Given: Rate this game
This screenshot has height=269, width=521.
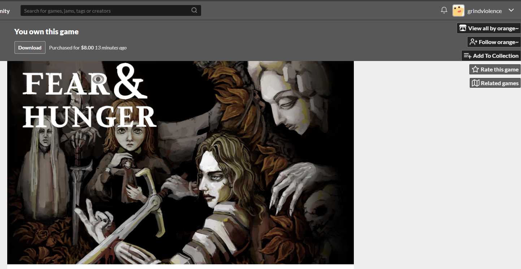Looking at the screenshot, I should (495, 69).
